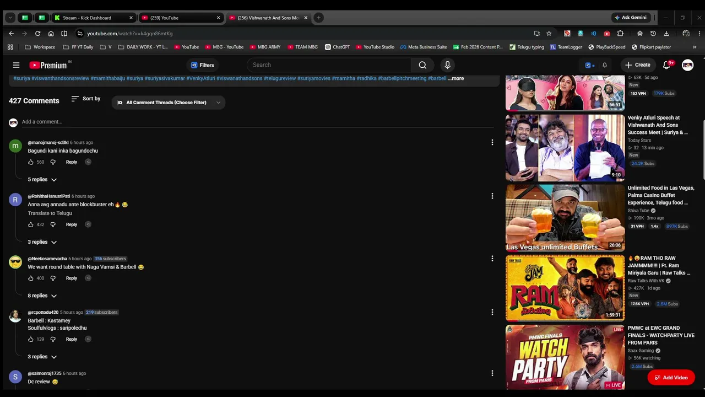This screenshot has width=705, height=397.
Task: Close the Vishwanath And Sons tab
Action: pyautogui.click(x=306, y=18)
